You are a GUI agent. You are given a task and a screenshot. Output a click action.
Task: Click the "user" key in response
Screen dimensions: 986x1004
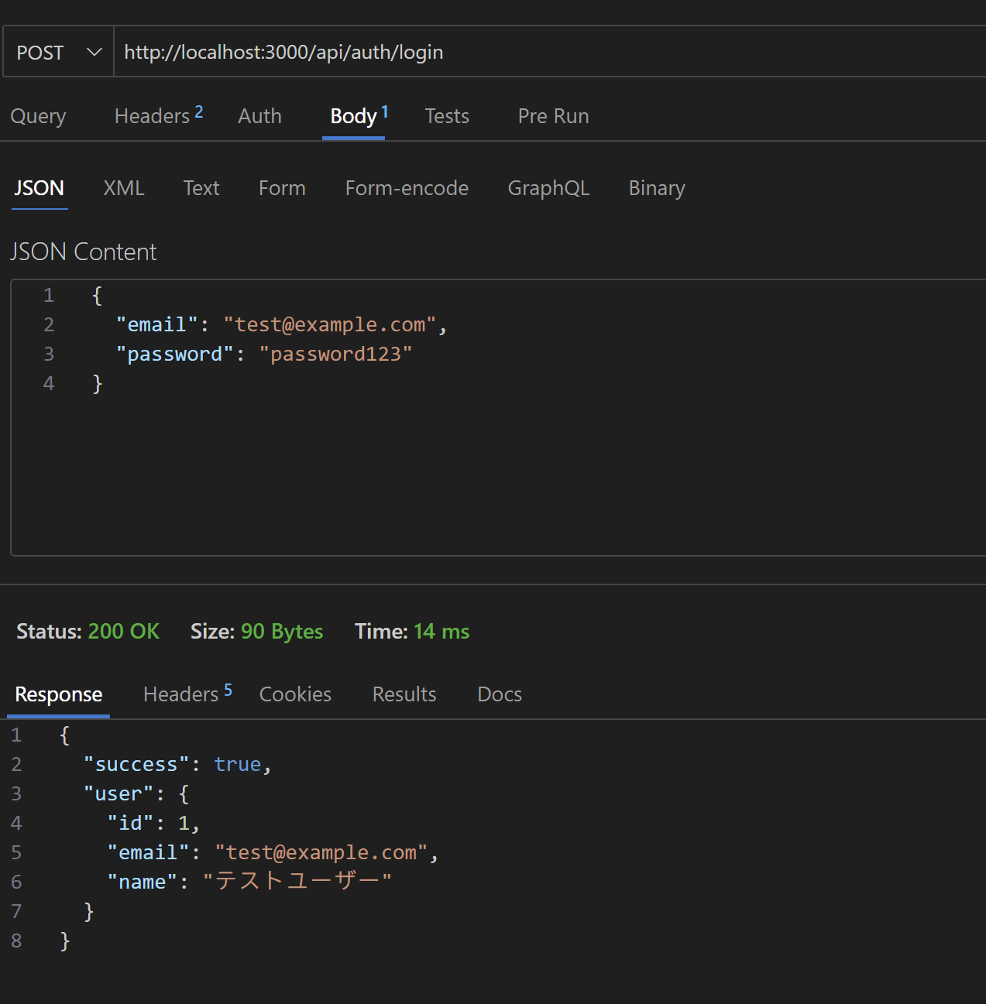click(119, 793)
